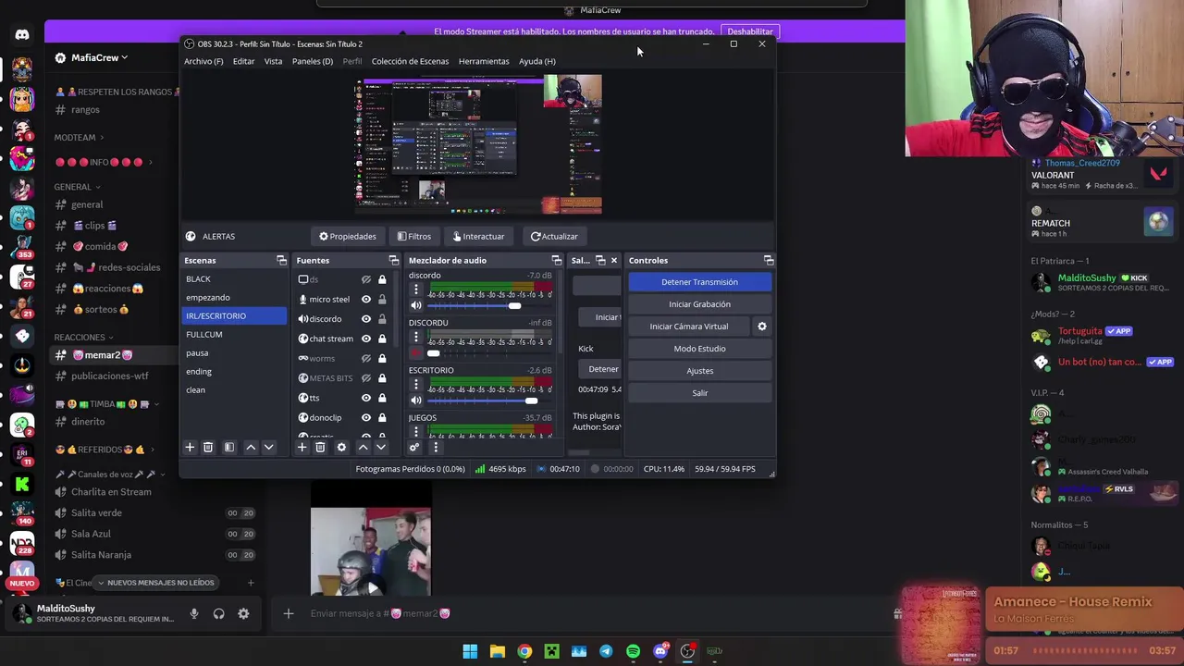The height and width of the screenshot is (666, 1184).
Task: Mute the discordo audio track
Action: click(416, 305)
